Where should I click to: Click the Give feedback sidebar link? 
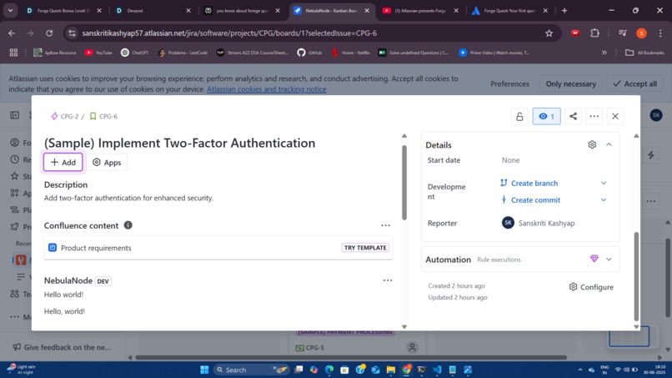(63, 347)
